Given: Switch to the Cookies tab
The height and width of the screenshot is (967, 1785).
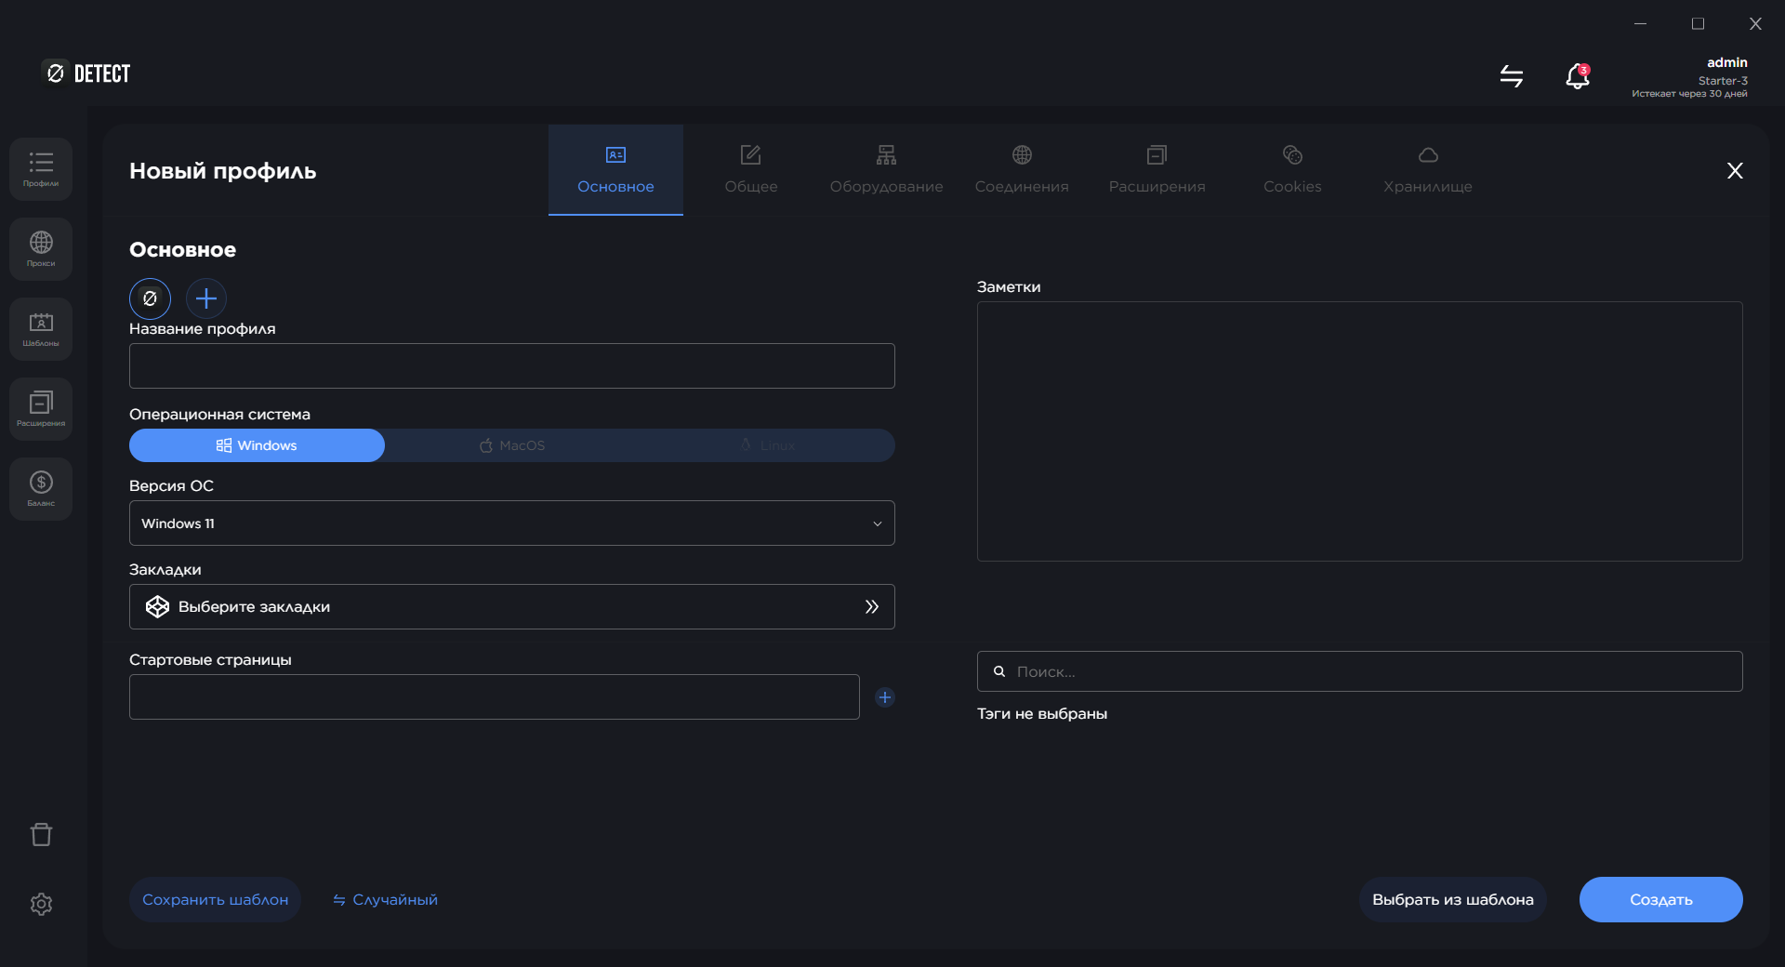Looking at the screenshot, I should coord(1292,170).
